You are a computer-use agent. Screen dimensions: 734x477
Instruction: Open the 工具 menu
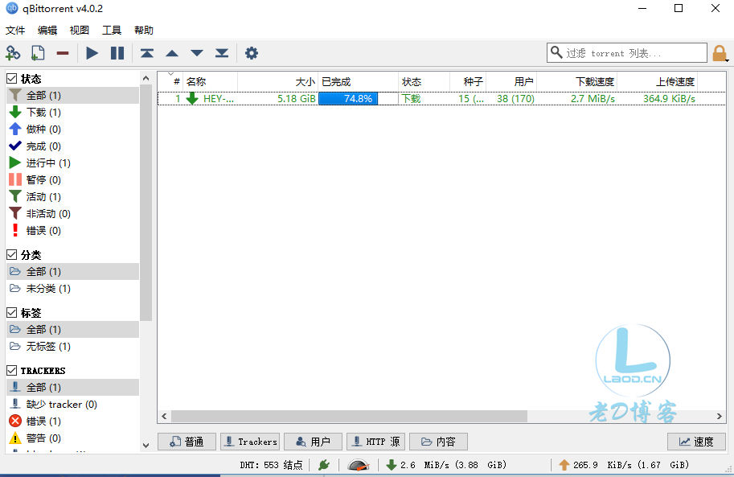112,31
